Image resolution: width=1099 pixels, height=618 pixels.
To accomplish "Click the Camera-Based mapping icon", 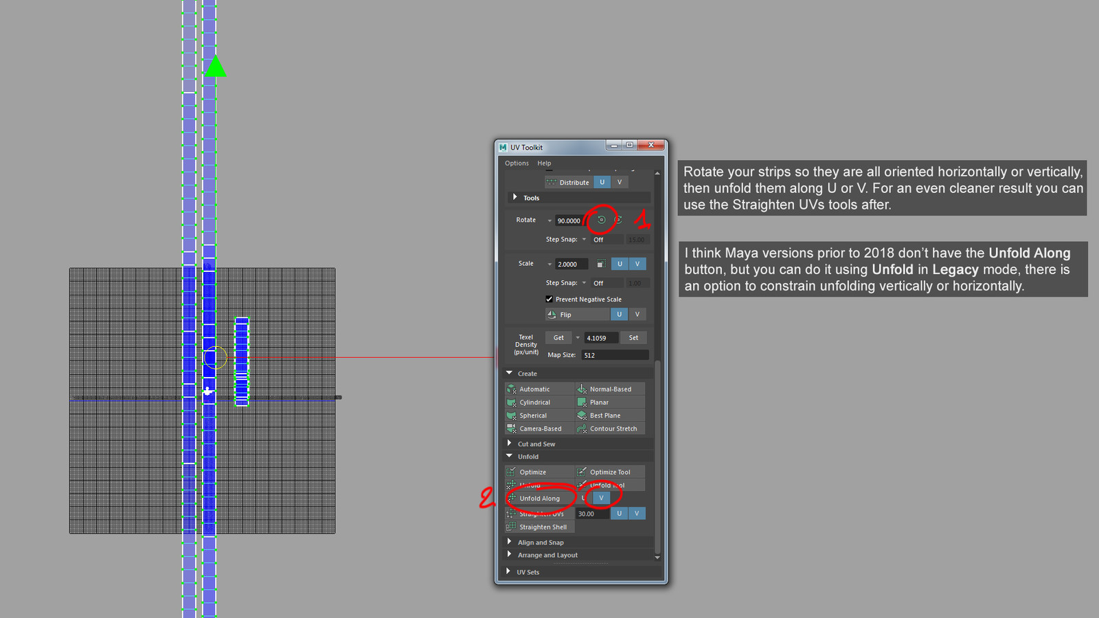I will 511,428.
